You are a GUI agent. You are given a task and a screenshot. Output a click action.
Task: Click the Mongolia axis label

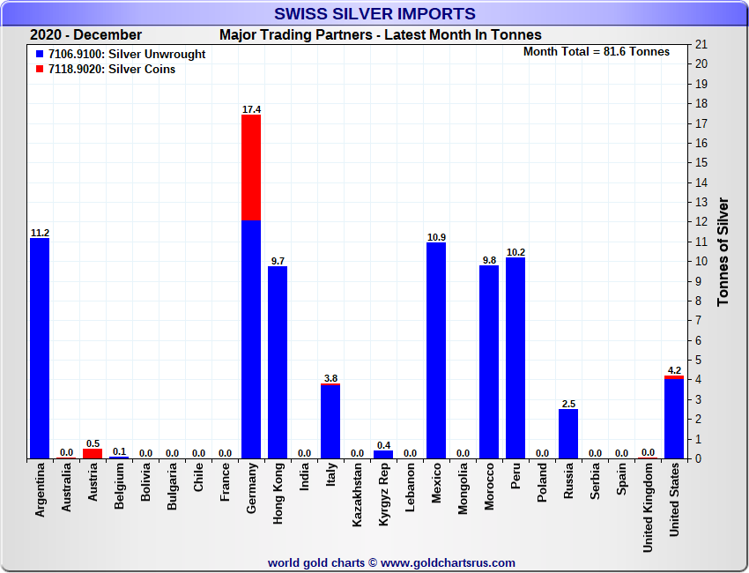click(463, 489)
